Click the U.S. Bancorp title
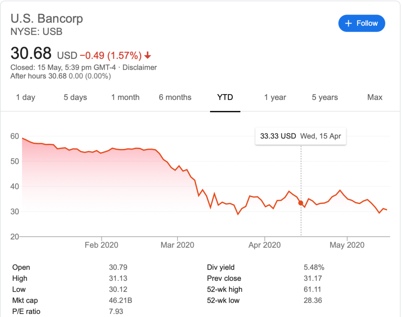 pos(47,18)
